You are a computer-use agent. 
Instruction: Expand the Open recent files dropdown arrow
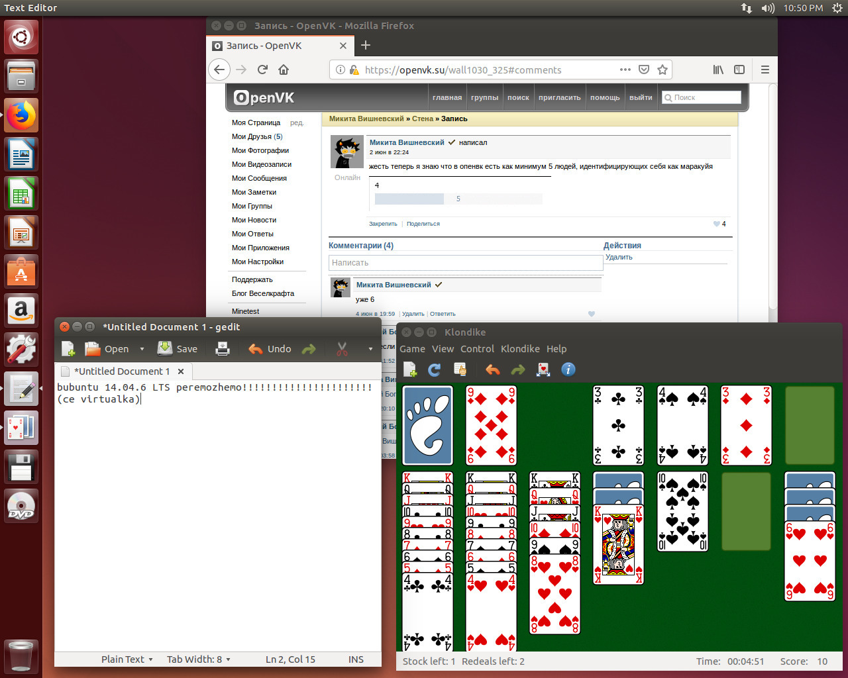pos(142,349)
